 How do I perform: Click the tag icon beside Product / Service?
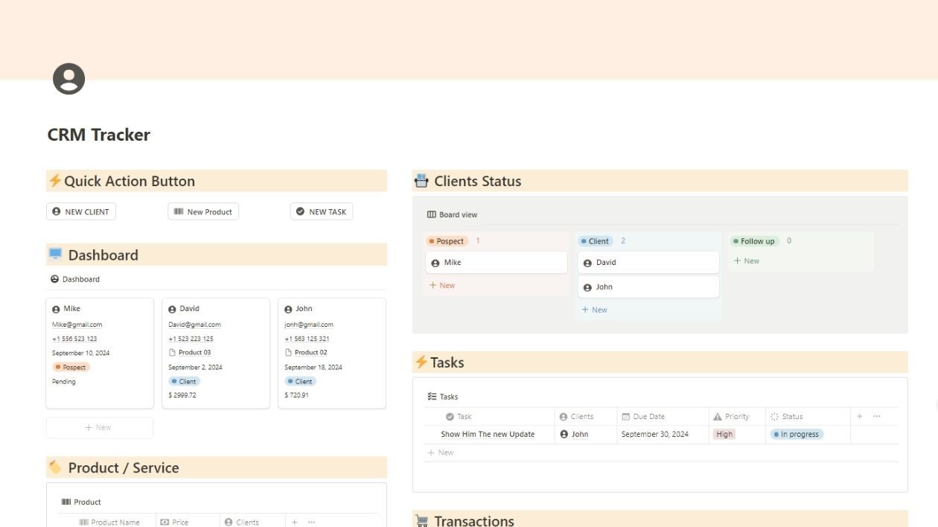[56, 467]
